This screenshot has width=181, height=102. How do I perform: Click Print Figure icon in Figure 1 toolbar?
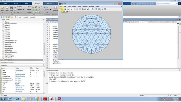68,9
